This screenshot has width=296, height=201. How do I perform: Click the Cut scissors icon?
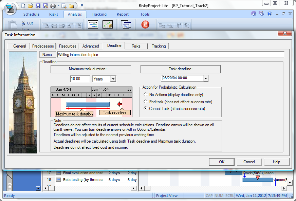pyautogui.click(x=23, y=23)
